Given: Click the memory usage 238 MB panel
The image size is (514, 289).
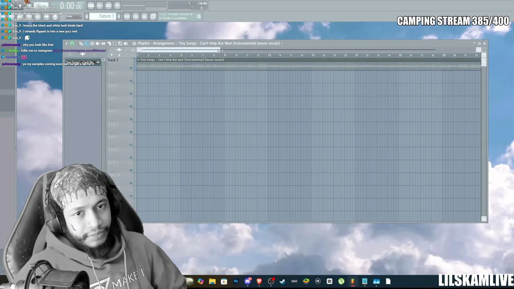Looking at the screenshot, I should [x=188, y=6].
